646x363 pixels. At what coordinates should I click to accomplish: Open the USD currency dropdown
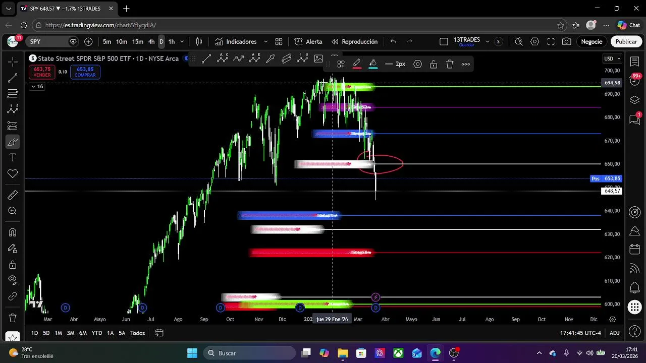612,58
